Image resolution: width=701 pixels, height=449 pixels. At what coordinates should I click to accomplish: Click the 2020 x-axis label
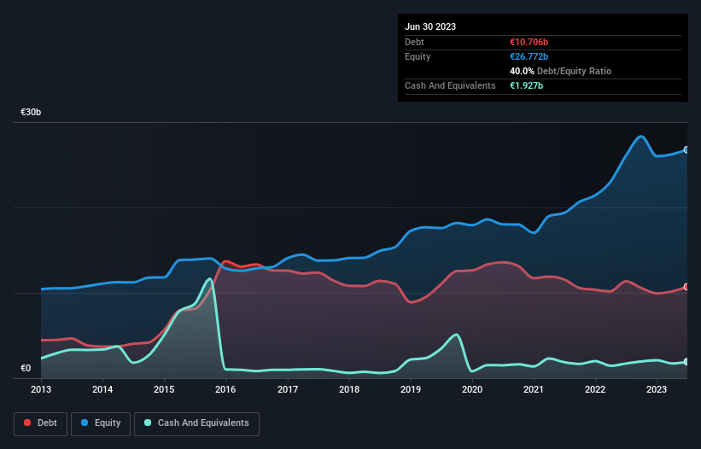pyautogui.click(x=472, y=389)
